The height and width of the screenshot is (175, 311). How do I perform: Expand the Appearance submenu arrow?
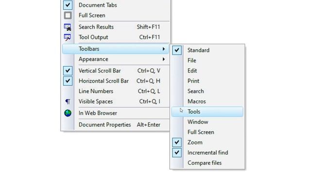(x=164, y=59)
